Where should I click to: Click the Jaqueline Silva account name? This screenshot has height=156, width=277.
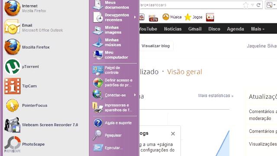coord(262,46)
